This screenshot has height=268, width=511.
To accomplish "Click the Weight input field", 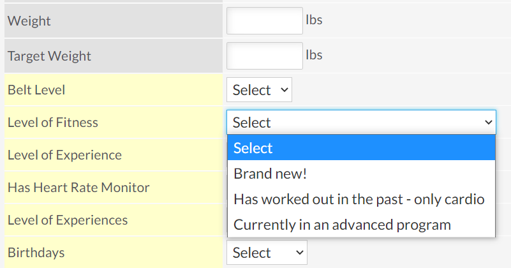I will click(x=265, y=21).
